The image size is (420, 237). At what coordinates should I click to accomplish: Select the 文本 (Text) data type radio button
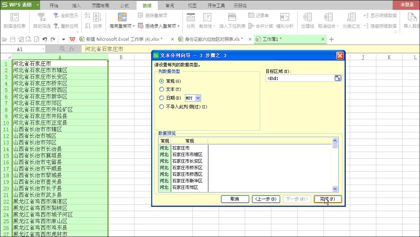click(161, 89)
